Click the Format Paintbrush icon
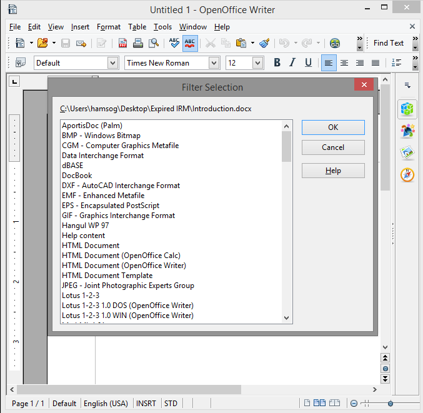 pos(264,43)
